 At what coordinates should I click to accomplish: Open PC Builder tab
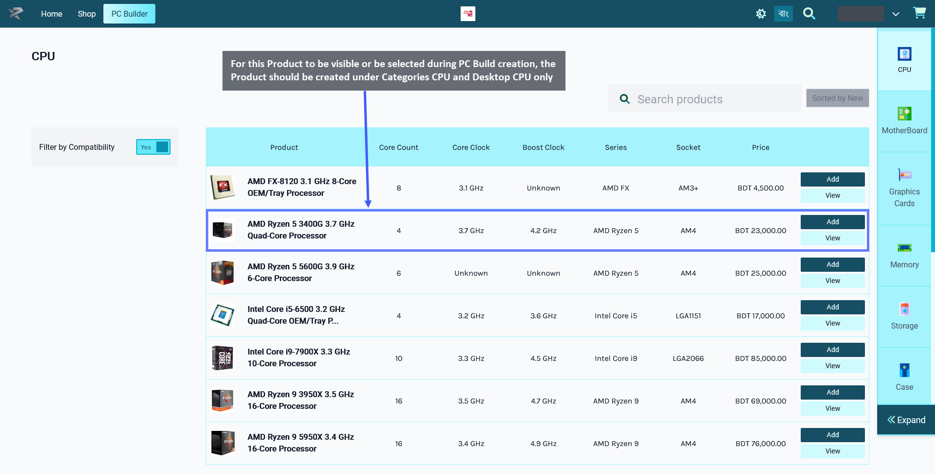click(129, 14)
